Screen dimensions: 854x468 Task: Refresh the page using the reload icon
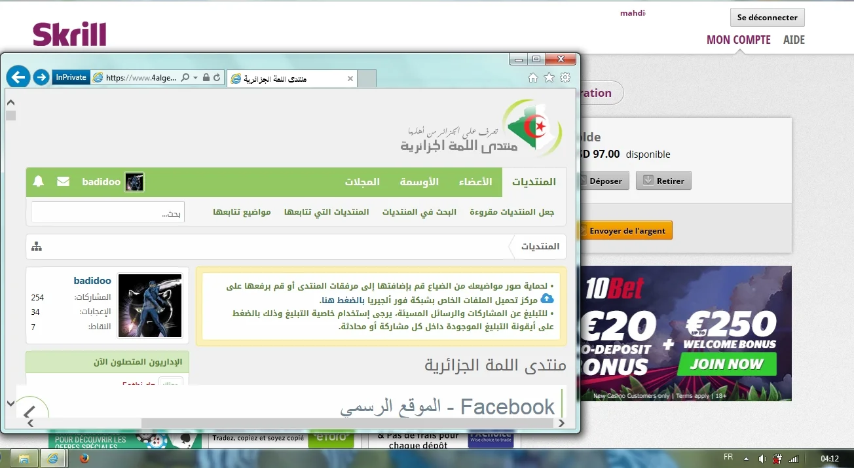coord(217,77)
